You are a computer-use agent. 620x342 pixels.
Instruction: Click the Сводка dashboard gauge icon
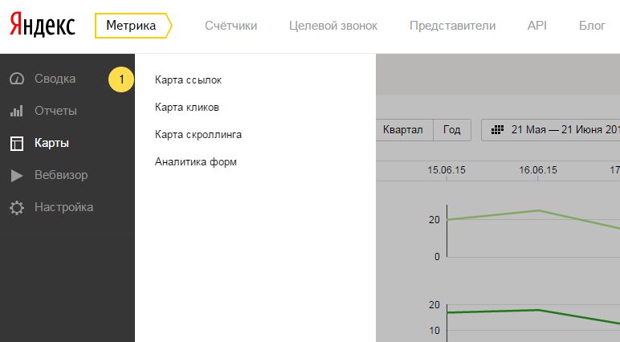point(16,79)
